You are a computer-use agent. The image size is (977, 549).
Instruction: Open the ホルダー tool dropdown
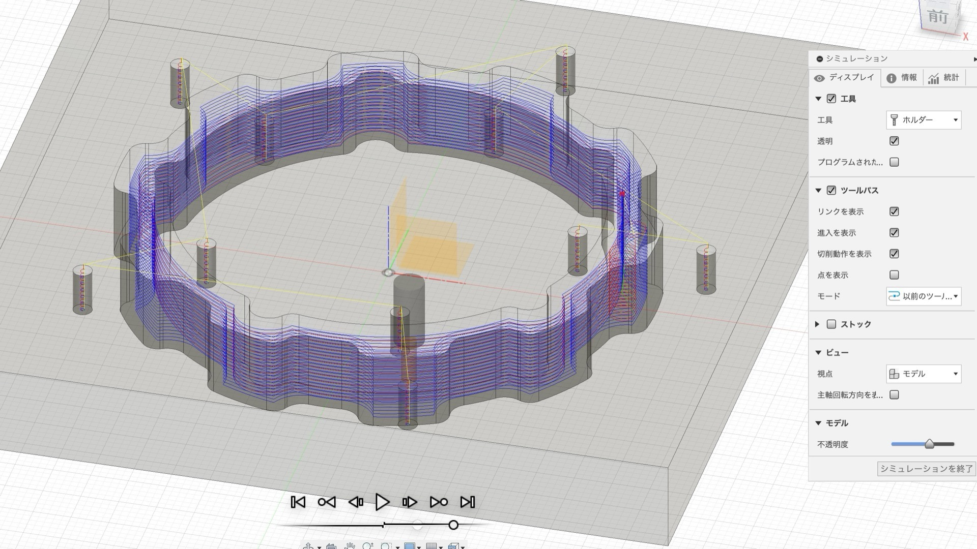924,120
